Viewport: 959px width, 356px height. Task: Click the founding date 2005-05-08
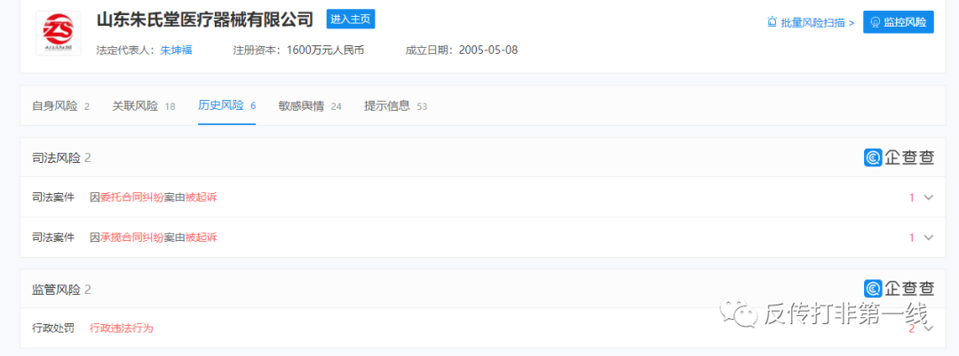(x=488, y=50)
